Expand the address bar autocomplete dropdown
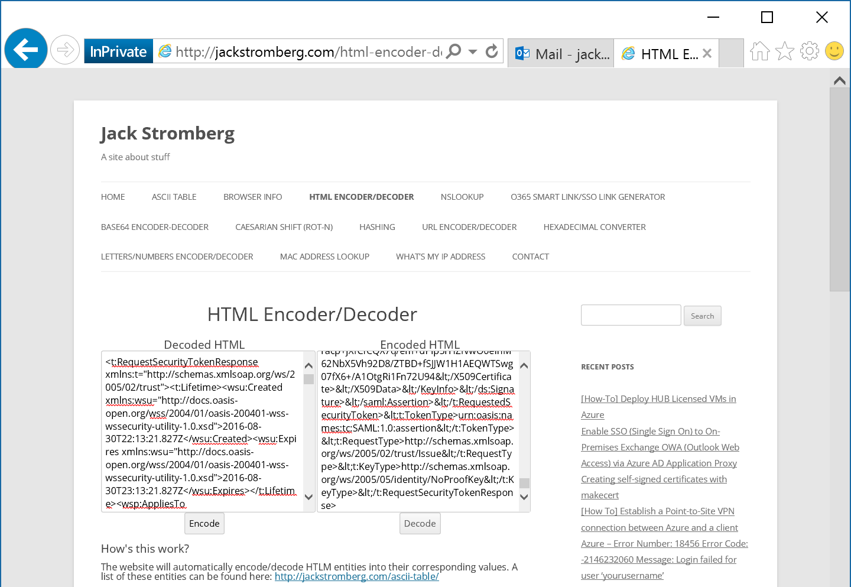This screenshot has height=587, width=851. pos(473,52)
